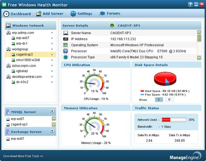Click the green status indicator beside CAGENT-XP3
Screen dimensions: 206x161
click(x=112, y=25)
